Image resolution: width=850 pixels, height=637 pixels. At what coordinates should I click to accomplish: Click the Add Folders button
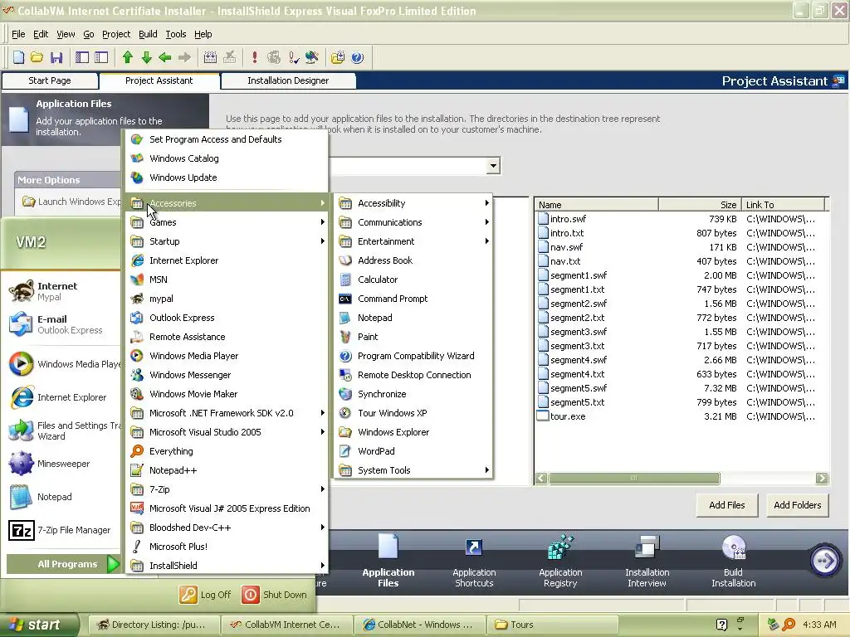pos(798,505)
